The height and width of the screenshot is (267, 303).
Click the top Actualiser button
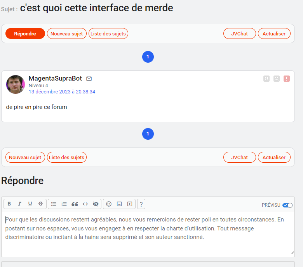[x=274, y=33]
